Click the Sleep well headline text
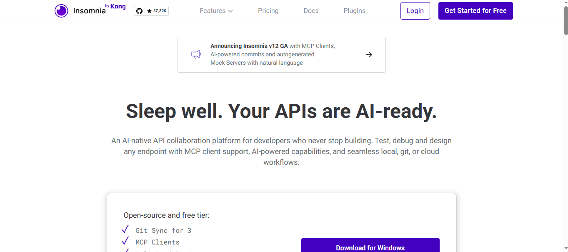The image size is (568, 252). [x=281, y=111]
